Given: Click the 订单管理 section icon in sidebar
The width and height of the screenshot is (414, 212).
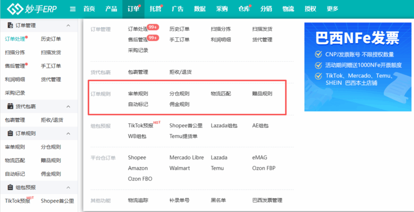Looking at the screenshot, I should tap(10, 25).
